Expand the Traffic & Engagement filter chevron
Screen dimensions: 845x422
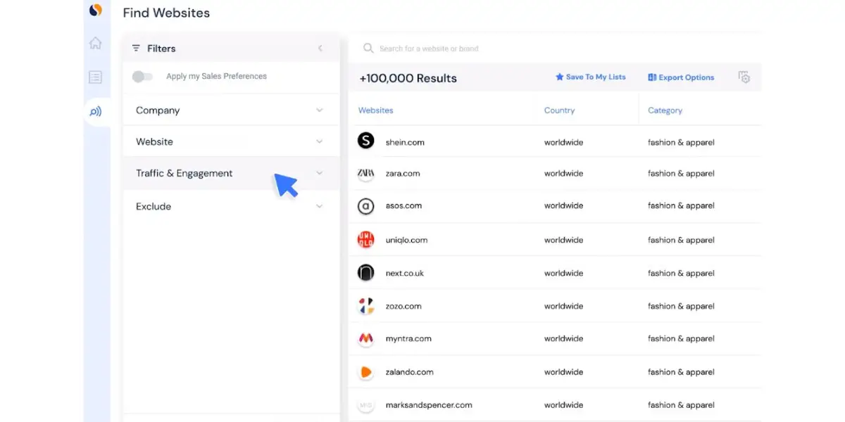pyautogui.click(x=320, y=173)
